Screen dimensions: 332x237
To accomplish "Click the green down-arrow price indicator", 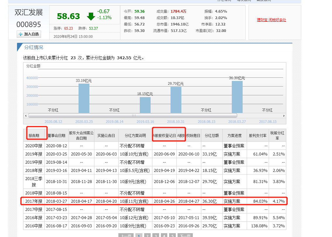I will tap(91, 16).
